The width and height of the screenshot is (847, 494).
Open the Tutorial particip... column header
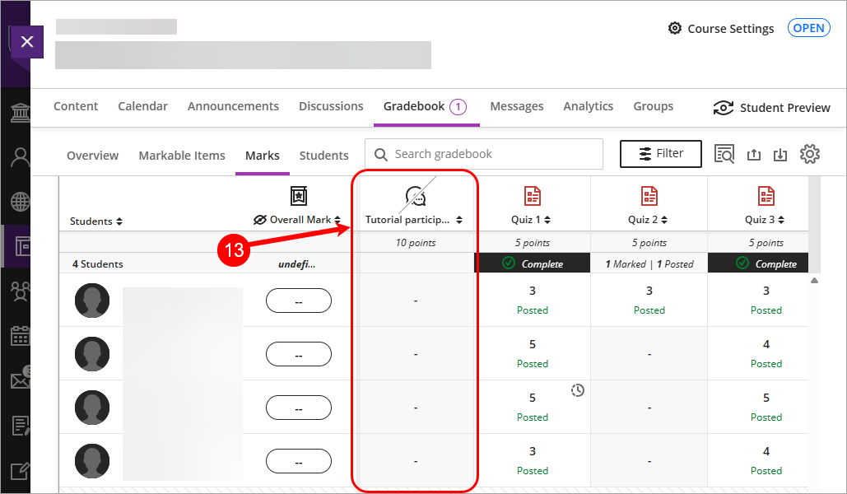(x=407, y=220)
